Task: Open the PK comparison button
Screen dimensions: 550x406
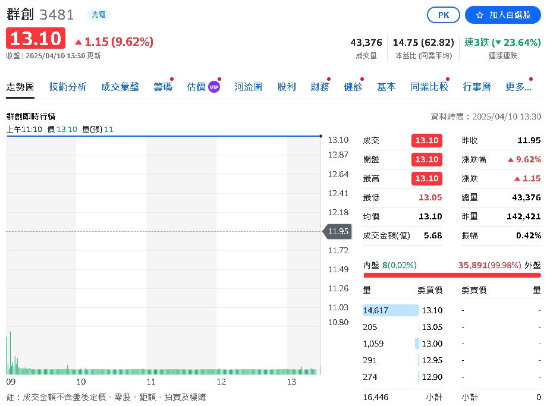Action: click(443, 15)
